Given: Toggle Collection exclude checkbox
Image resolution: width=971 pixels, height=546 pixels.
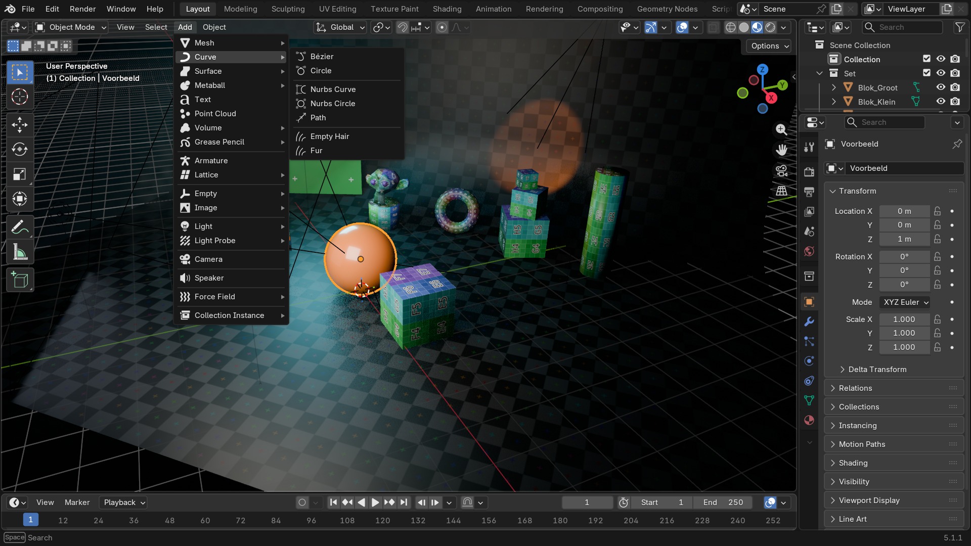Looking at the screenshot, I should (926, 59).
